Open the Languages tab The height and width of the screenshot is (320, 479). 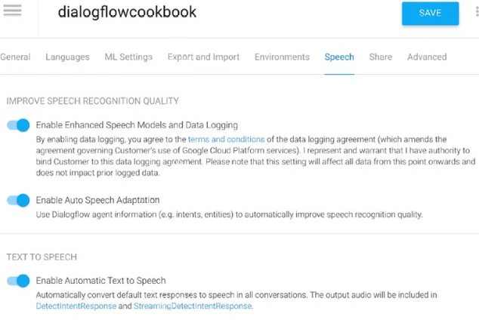click(x=67, y=57)
